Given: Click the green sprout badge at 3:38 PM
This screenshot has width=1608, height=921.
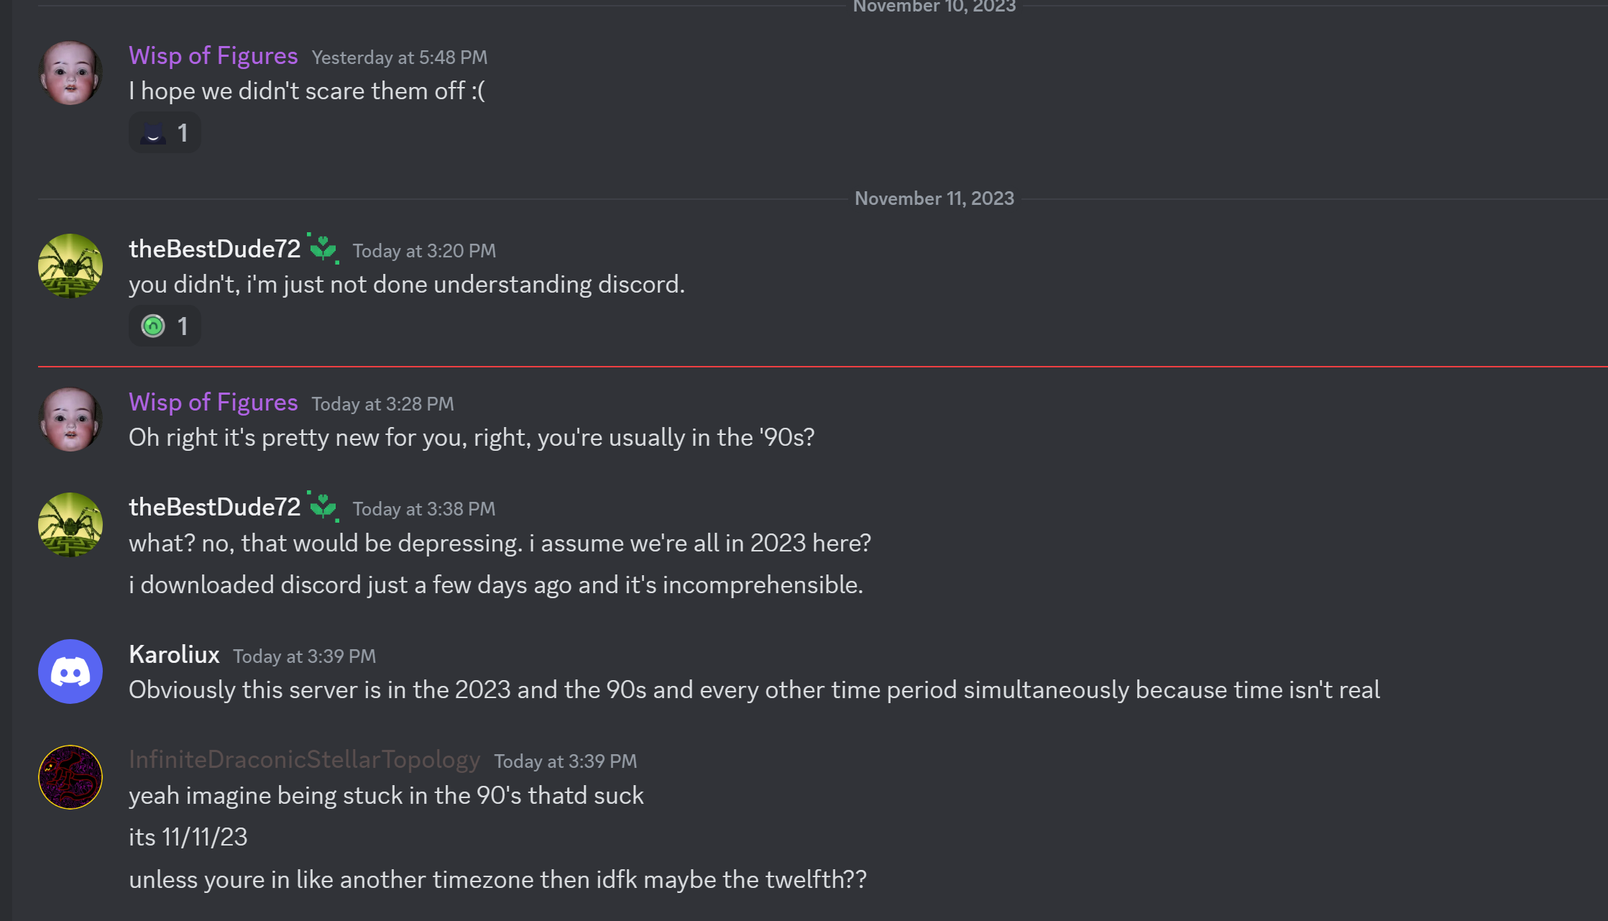Looking at the screenshot, I should tap(323, 507).
